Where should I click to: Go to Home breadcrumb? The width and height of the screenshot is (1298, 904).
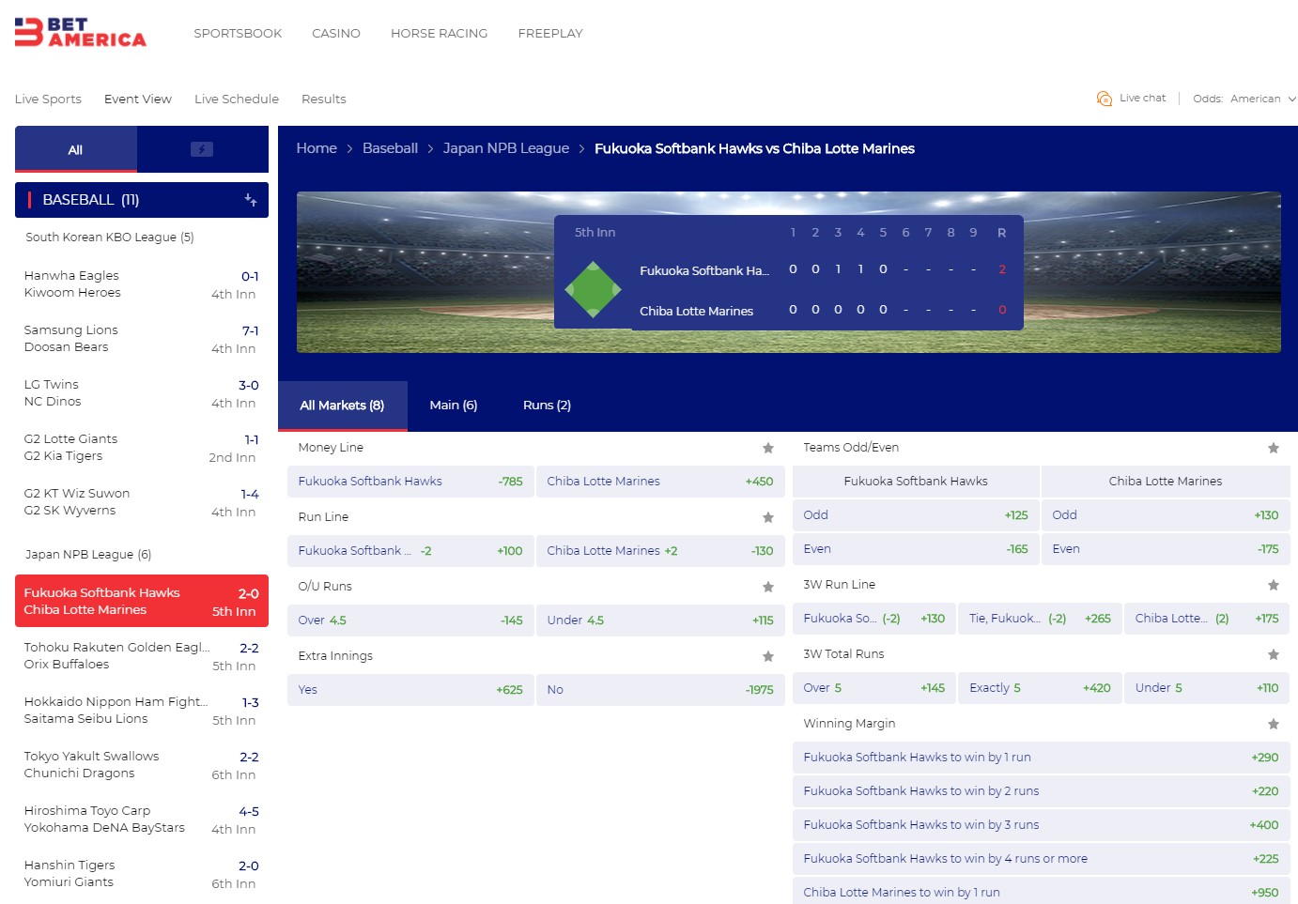[317, 148]
